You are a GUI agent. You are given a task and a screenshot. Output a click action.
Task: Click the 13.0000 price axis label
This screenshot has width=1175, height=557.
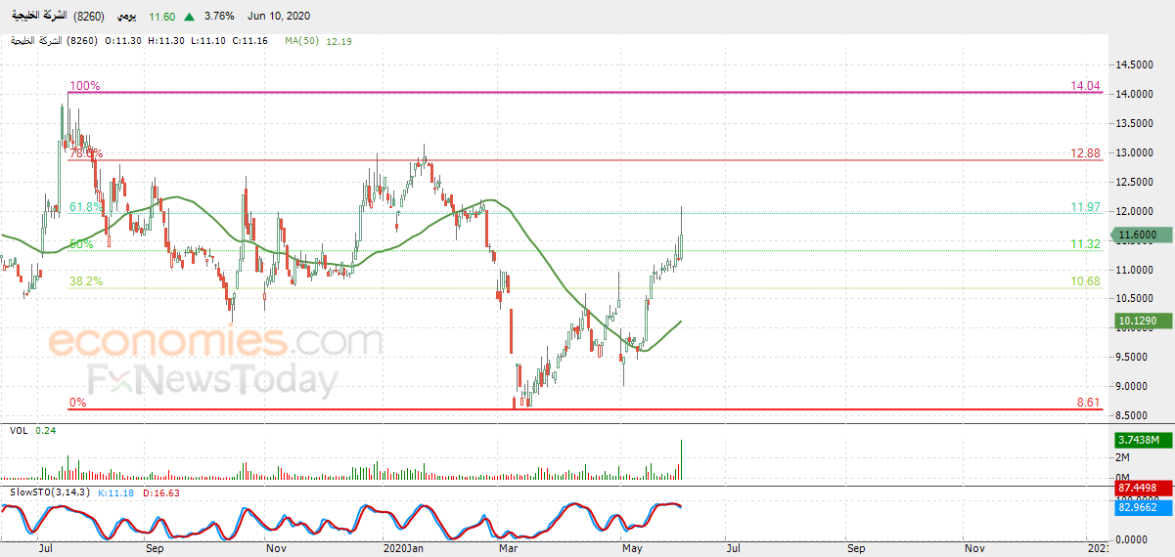[x=1135, y=152]
